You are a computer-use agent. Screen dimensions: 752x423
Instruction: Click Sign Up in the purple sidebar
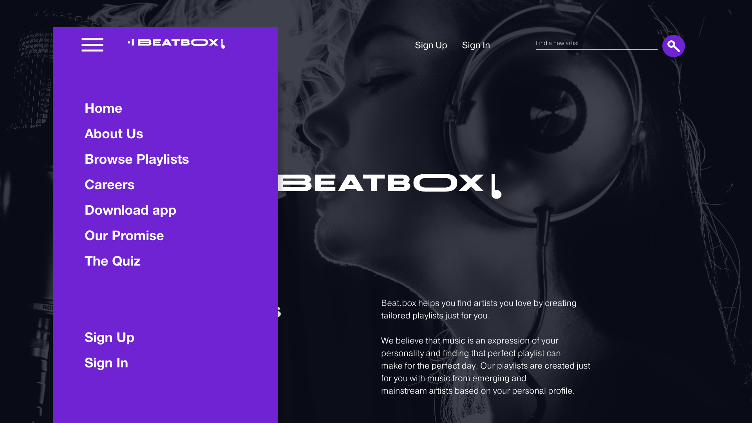pyautogui.click(x=109, y=337)
